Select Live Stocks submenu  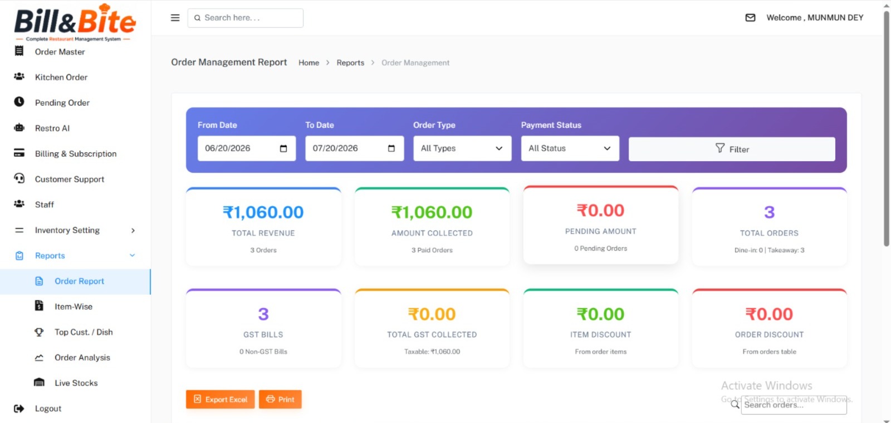pos(75,383)
